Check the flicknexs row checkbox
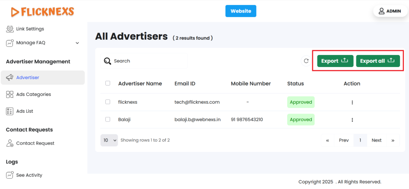Viewport: 409px width, 189px height. click(x=108, y=102)
